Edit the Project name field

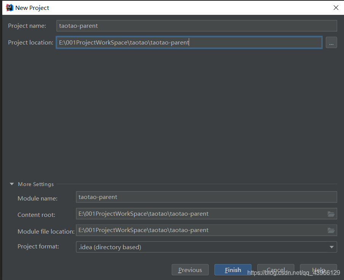(197, 26)
